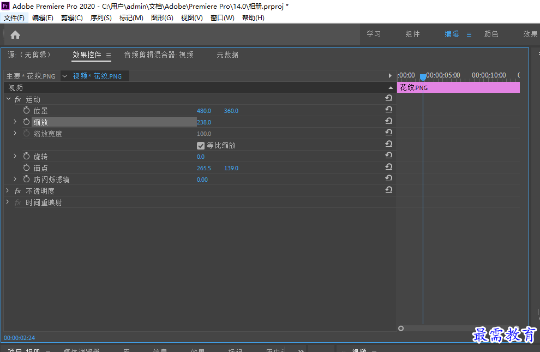Toggle animation stopwatch for 旋转
Image resolution: width=540 pixels, height=352 pixels.
click(27, 156)
